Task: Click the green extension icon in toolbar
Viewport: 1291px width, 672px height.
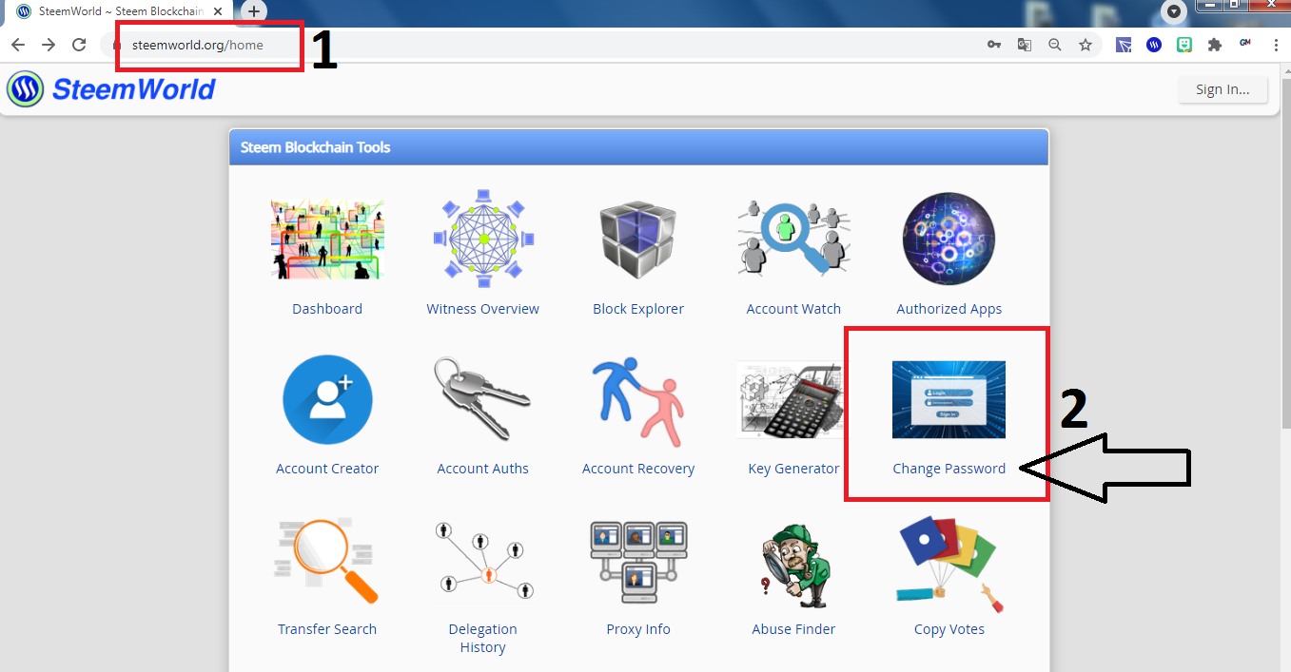Action: 1184,45
